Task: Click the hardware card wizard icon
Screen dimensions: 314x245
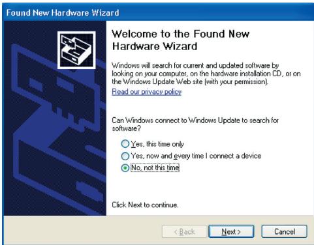Action: (x=76, y=50)
